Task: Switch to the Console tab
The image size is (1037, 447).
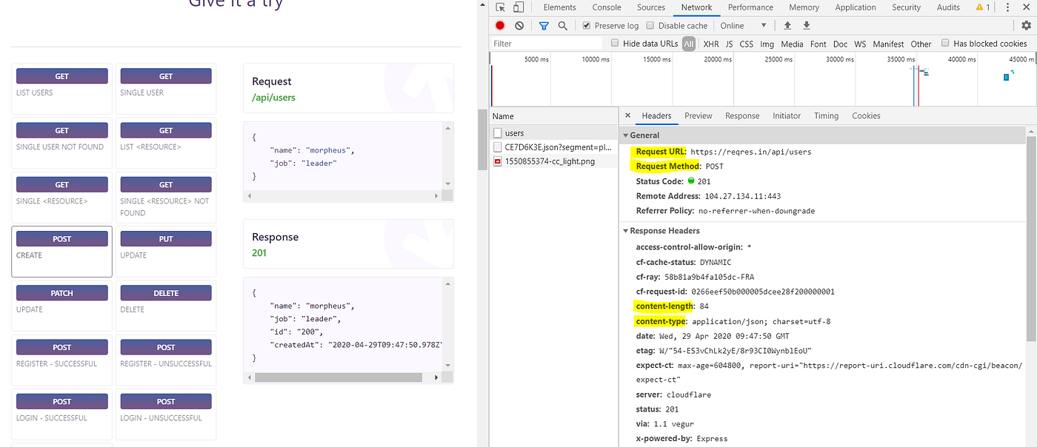Action: (x=606, y=7)
